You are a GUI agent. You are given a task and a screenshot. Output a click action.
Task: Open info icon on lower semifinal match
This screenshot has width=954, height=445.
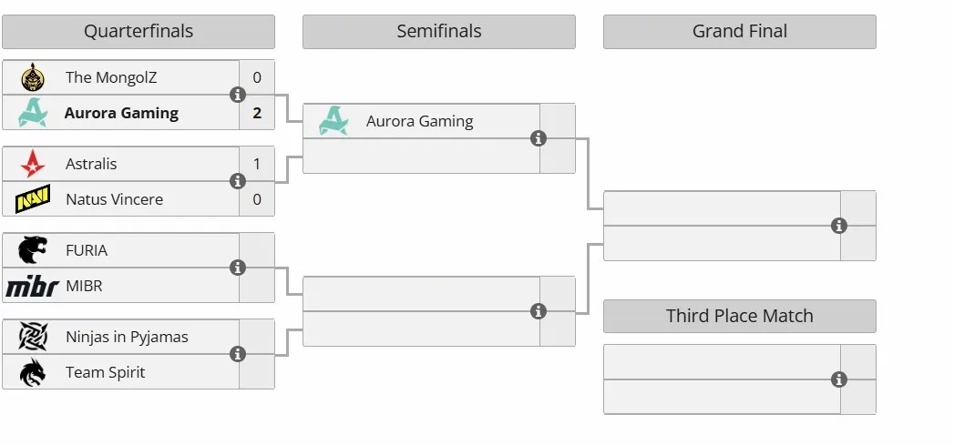538,311
